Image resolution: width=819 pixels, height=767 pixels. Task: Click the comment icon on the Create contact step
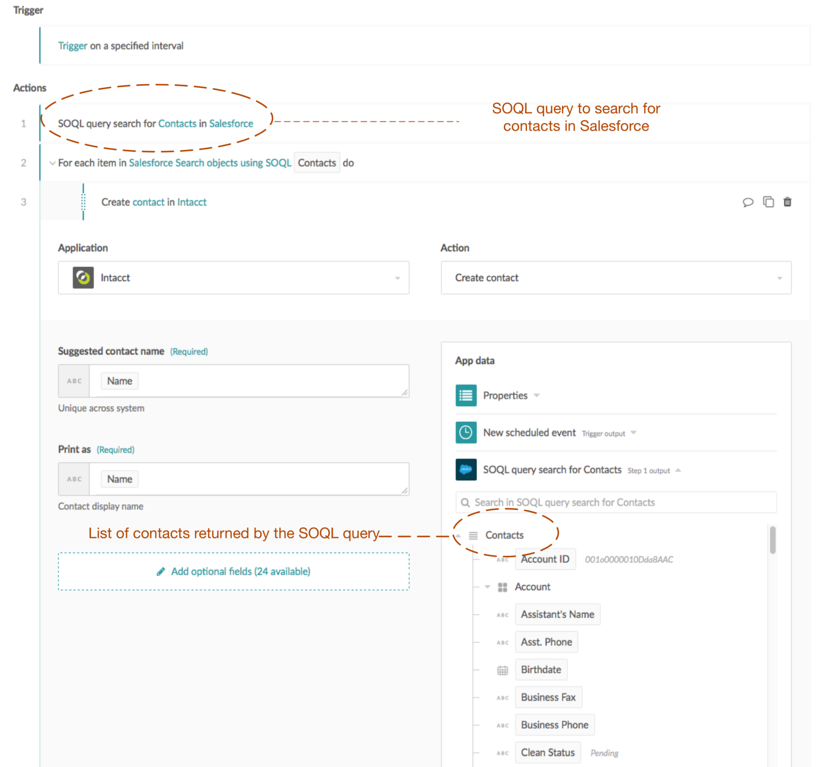tap(748, 202)
